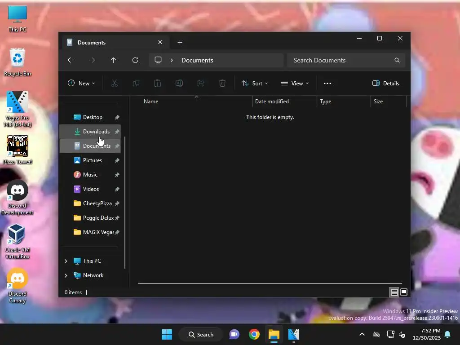
Task: Click the Rename toolbar icon
Action: tap(179, 83)
